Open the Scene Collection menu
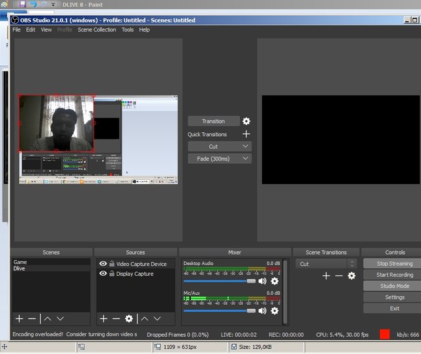 (97, 30)
